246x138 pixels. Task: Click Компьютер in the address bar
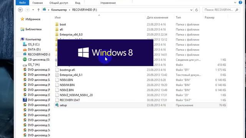click(59, 10)
